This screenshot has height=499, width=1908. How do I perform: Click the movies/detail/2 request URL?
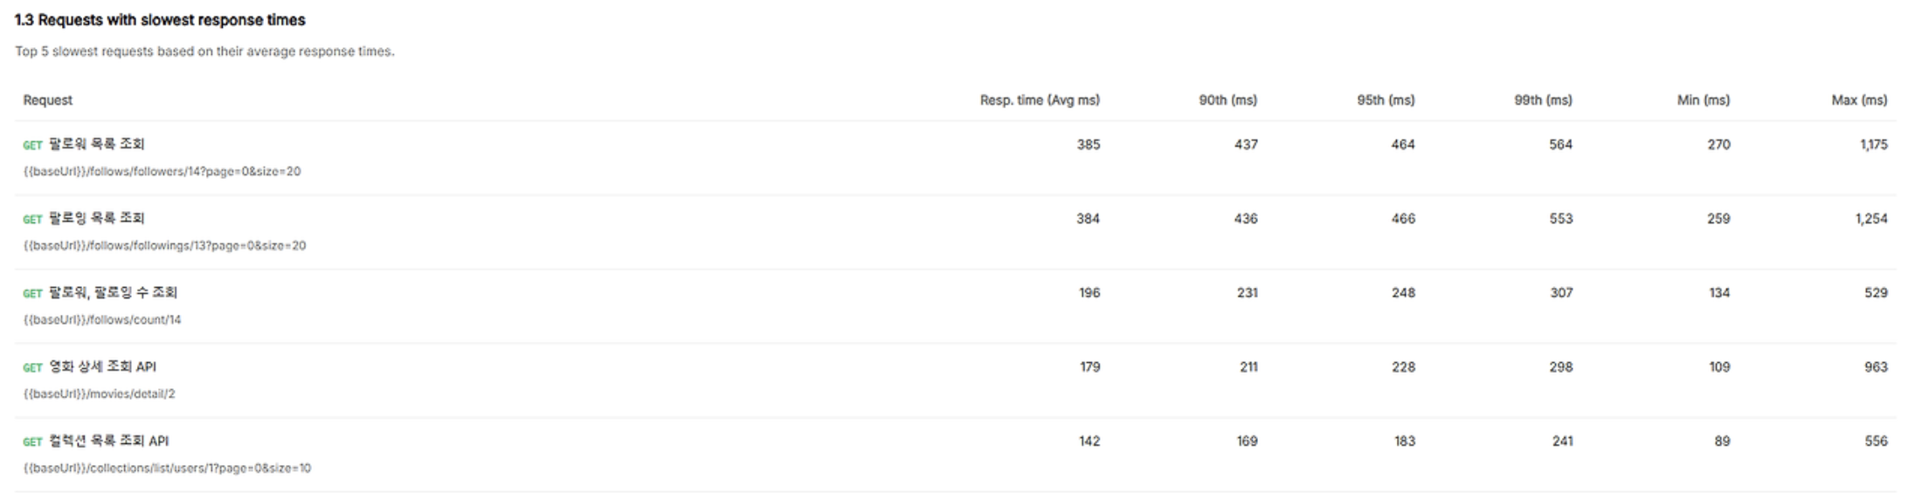[x=99, y=394]
